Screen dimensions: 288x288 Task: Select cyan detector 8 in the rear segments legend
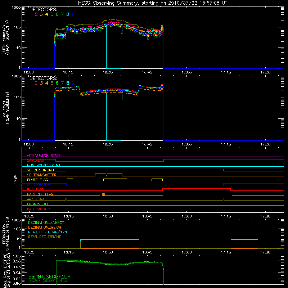68,83
